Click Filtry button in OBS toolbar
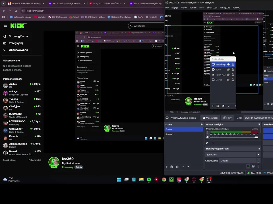 (x=227, y=118)
